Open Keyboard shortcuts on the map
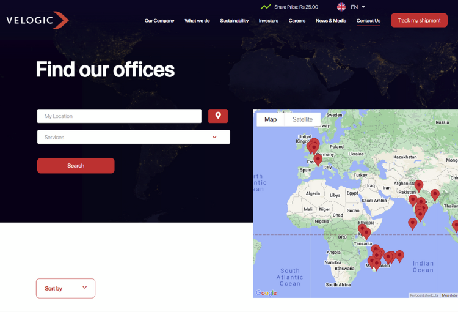This screenshot has height=312, width=458. (424, 295)
